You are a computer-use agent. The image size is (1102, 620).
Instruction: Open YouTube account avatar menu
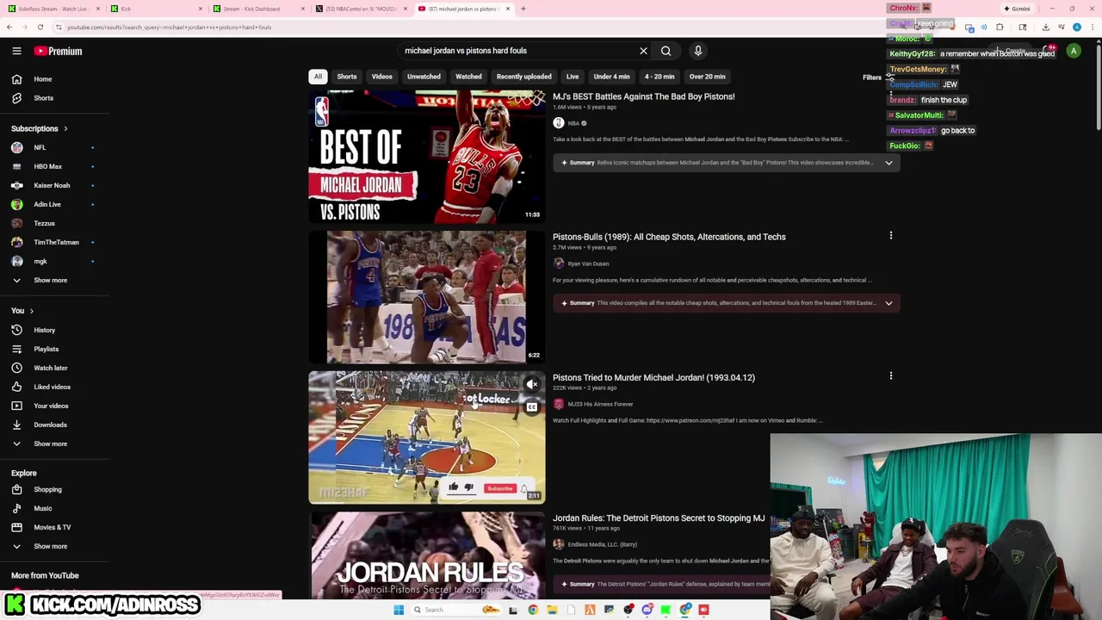pyautogui.click(x=1074, y=51)
